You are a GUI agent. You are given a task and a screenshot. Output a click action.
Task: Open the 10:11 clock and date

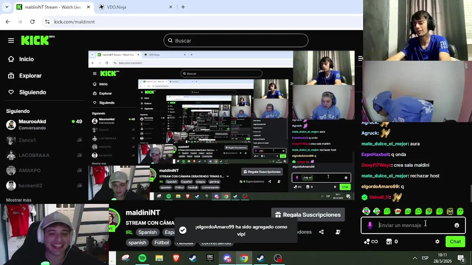tap(442, 258)
